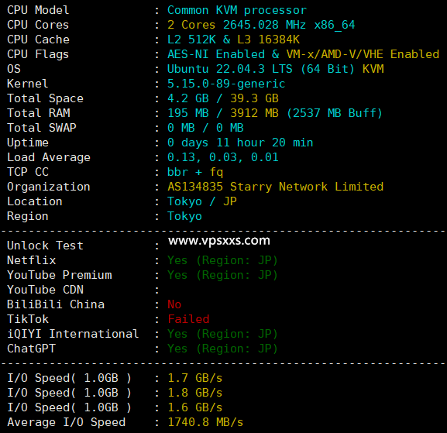The width and height of the screenshot is (447, 433).
Task: Click the Tokyo / JP location value
Action: click(x=202, y=201)
